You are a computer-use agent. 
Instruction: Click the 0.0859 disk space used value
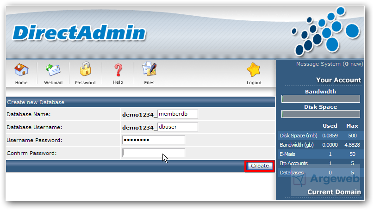[x=330, y=136]
